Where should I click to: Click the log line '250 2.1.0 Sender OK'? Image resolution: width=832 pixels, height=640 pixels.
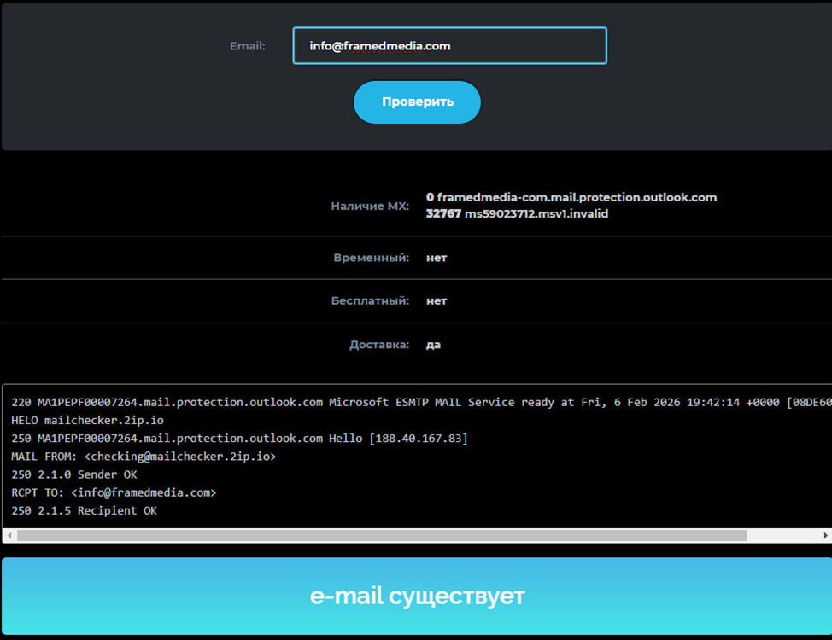[74, 474]
